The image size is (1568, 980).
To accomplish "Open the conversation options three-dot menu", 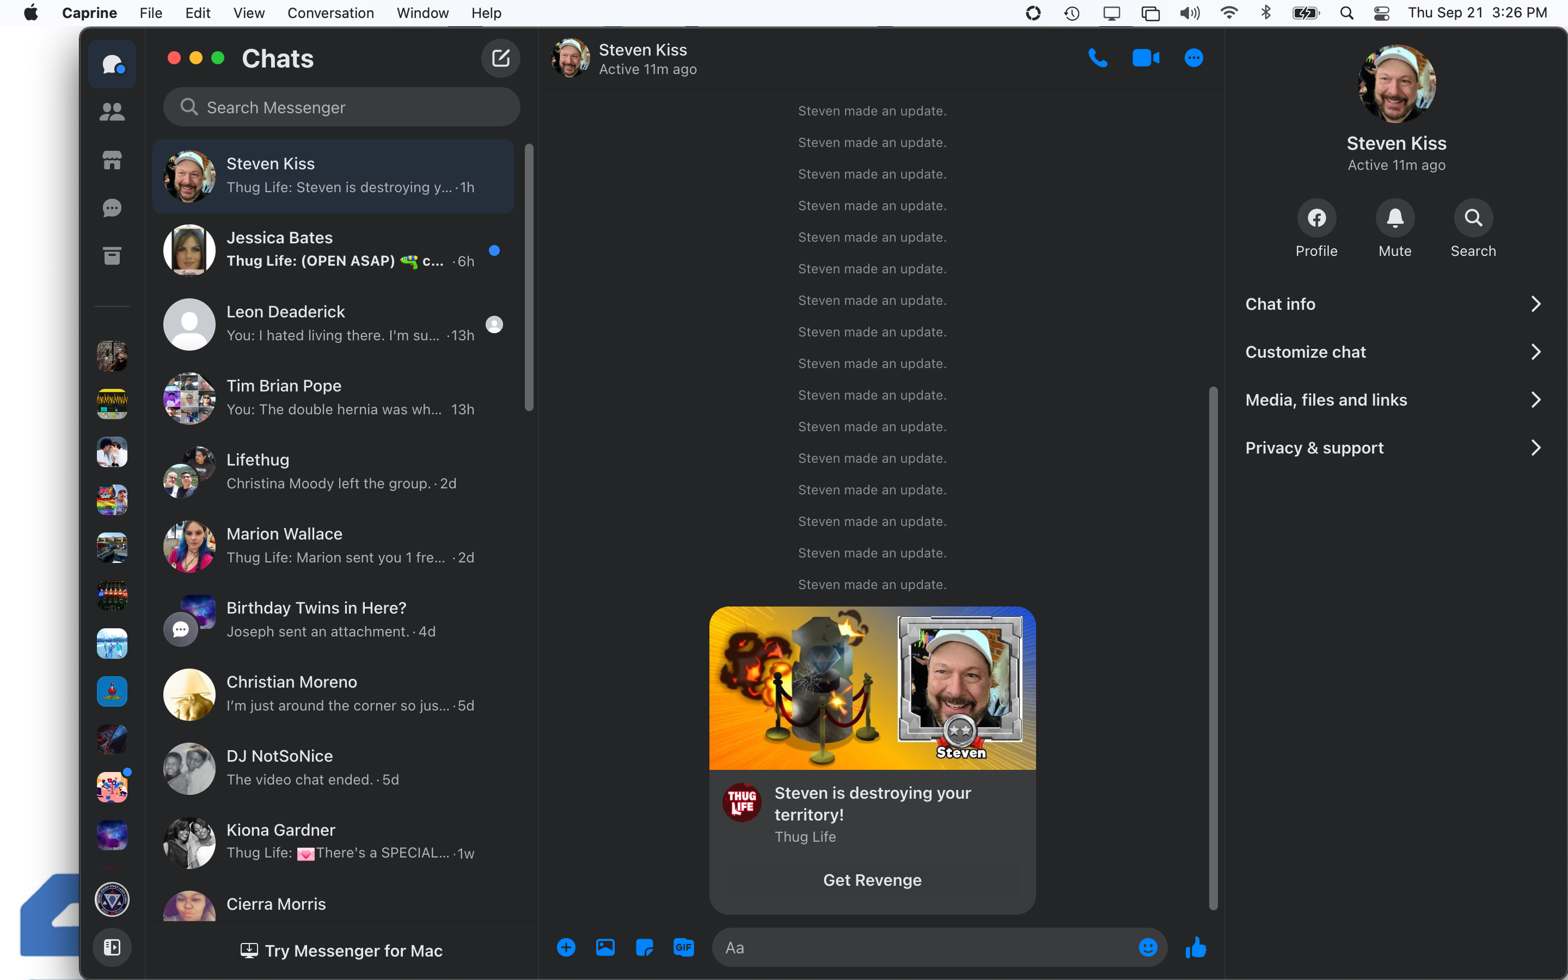I will point(1193,58).
